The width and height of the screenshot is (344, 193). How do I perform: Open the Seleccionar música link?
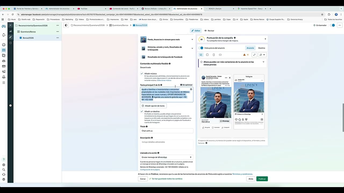tap(164, 80)
